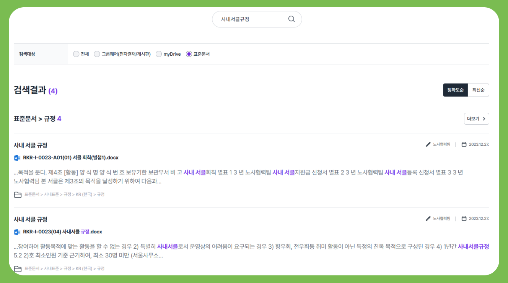The width and height of the screenshot is (508, 283).
Task: Switch sorting to 최신순
Action: coord(478,90)
